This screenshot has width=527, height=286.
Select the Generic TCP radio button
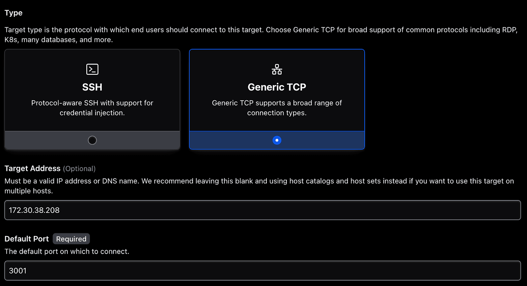(x=277, y=140)
